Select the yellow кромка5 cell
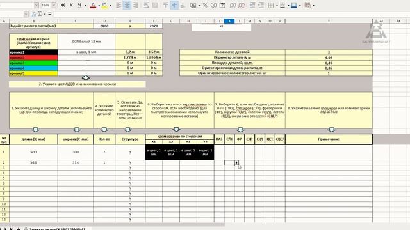The height and width of the screenshot is (230, 410). 33,73
